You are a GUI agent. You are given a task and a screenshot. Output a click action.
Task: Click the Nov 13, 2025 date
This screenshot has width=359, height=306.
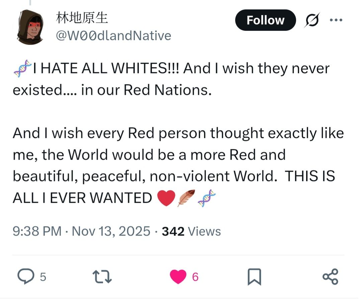click(x=111, y=231)
